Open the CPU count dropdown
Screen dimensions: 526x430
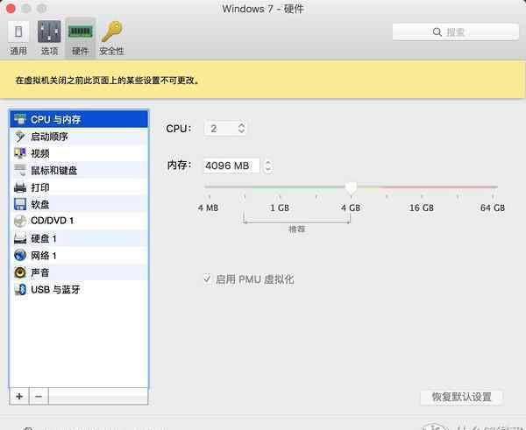[225, 129]
